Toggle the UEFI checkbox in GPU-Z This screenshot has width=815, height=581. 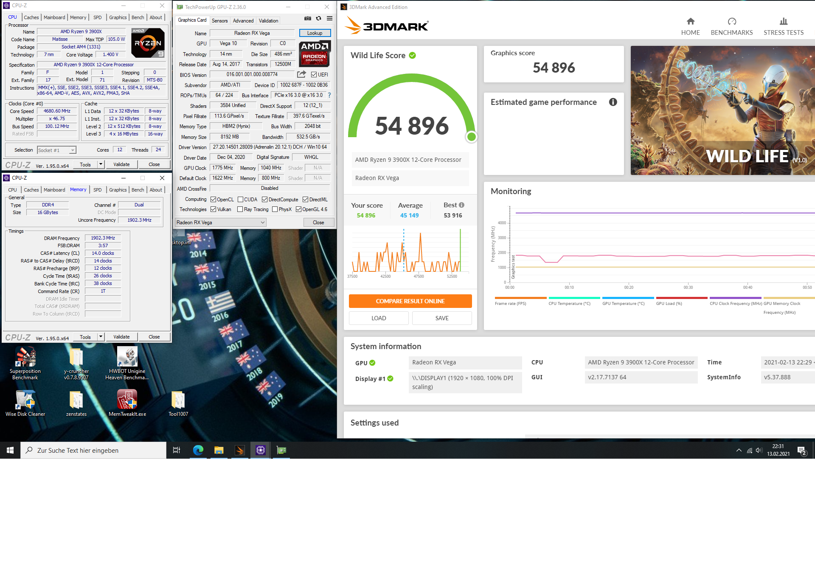tap(314, 75)
